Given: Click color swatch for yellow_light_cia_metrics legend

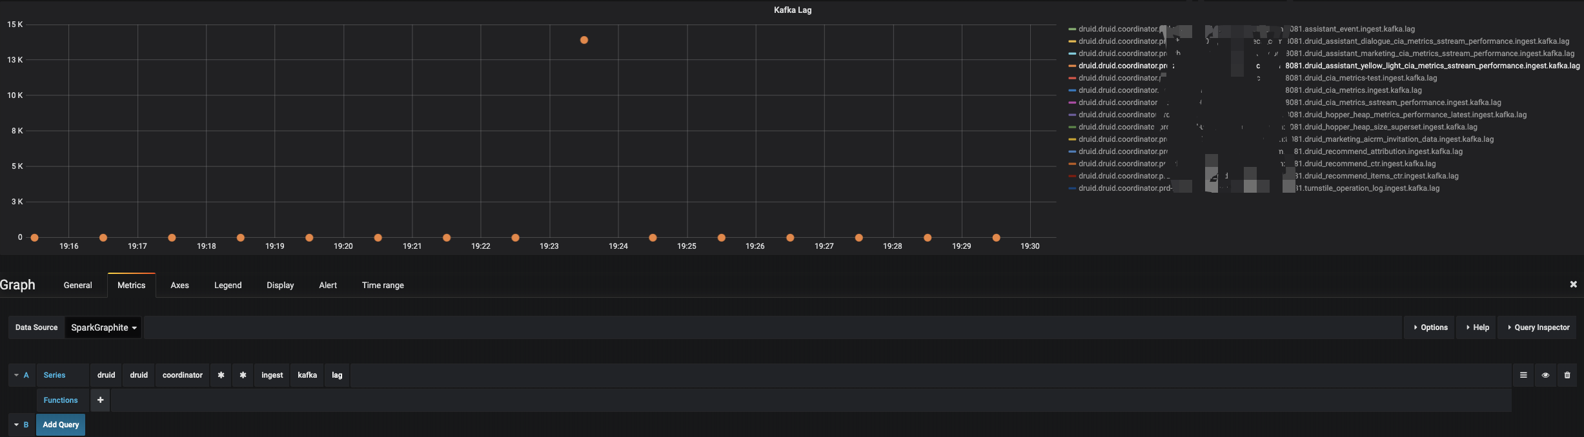Looking at the screenshot, I should (1072, 66).
